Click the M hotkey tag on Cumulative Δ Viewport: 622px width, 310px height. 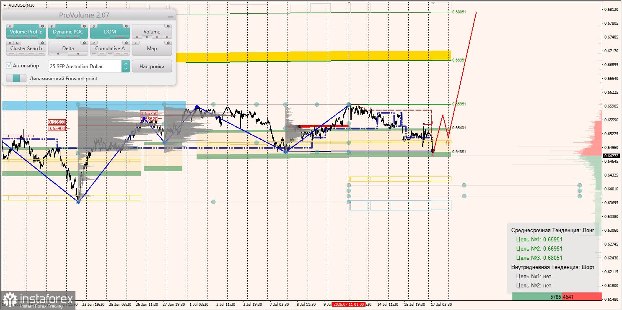(93, 43)
